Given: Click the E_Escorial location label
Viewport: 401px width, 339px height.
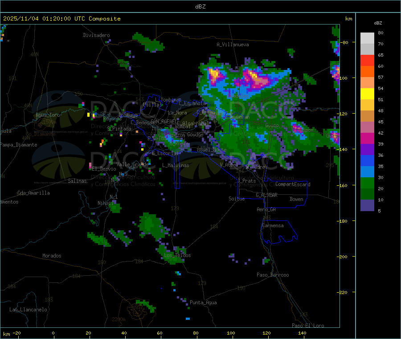Looking at the screenshot, I should (x=165, y=153).
